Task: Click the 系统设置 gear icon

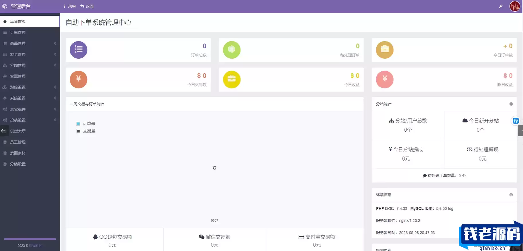Action: 5,98
